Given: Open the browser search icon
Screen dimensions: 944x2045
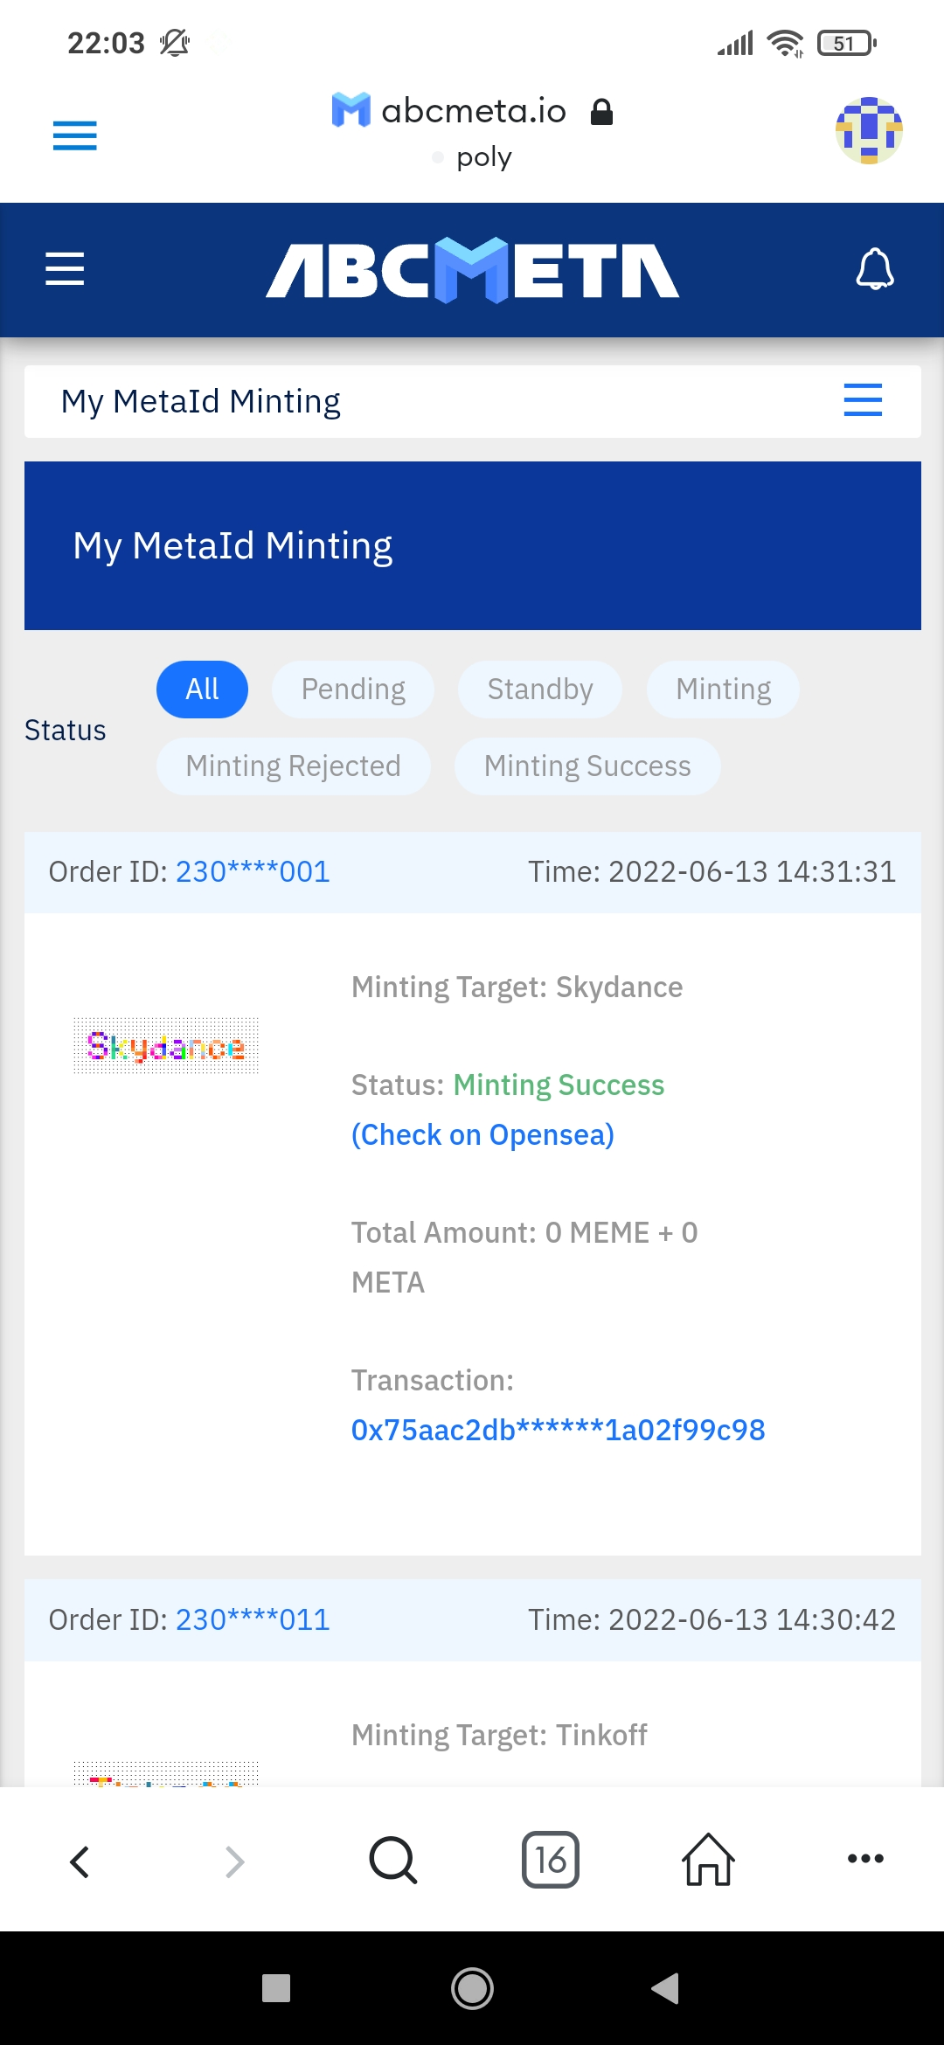Looking at the screenshot, I should click(393, 1860).
